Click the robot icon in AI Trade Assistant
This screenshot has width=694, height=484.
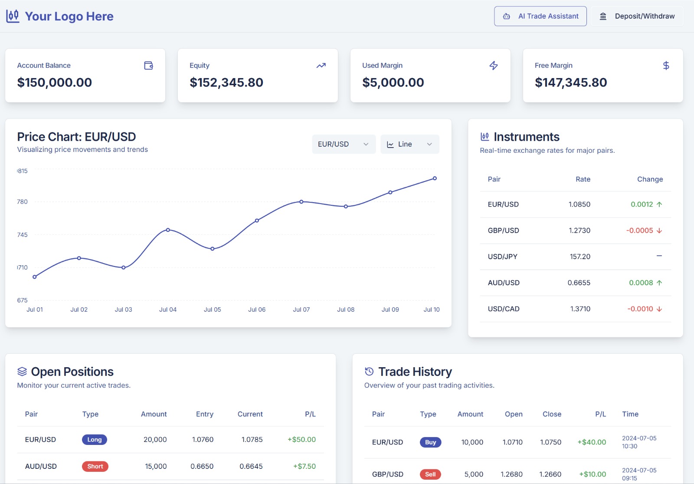click(x=506, y=16)
